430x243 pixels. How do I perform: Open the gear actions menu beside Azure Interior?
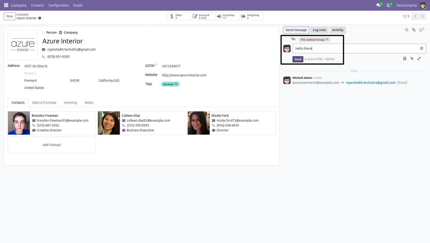pos(40,18)
